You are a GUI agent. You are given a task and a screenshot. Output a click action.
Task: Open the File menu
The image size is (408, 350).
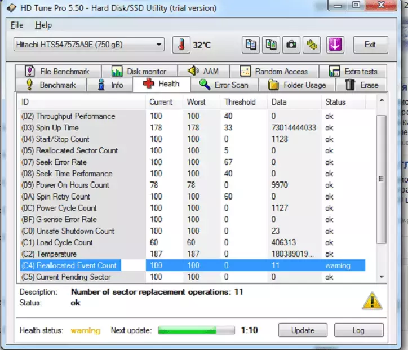coord(17,25)
